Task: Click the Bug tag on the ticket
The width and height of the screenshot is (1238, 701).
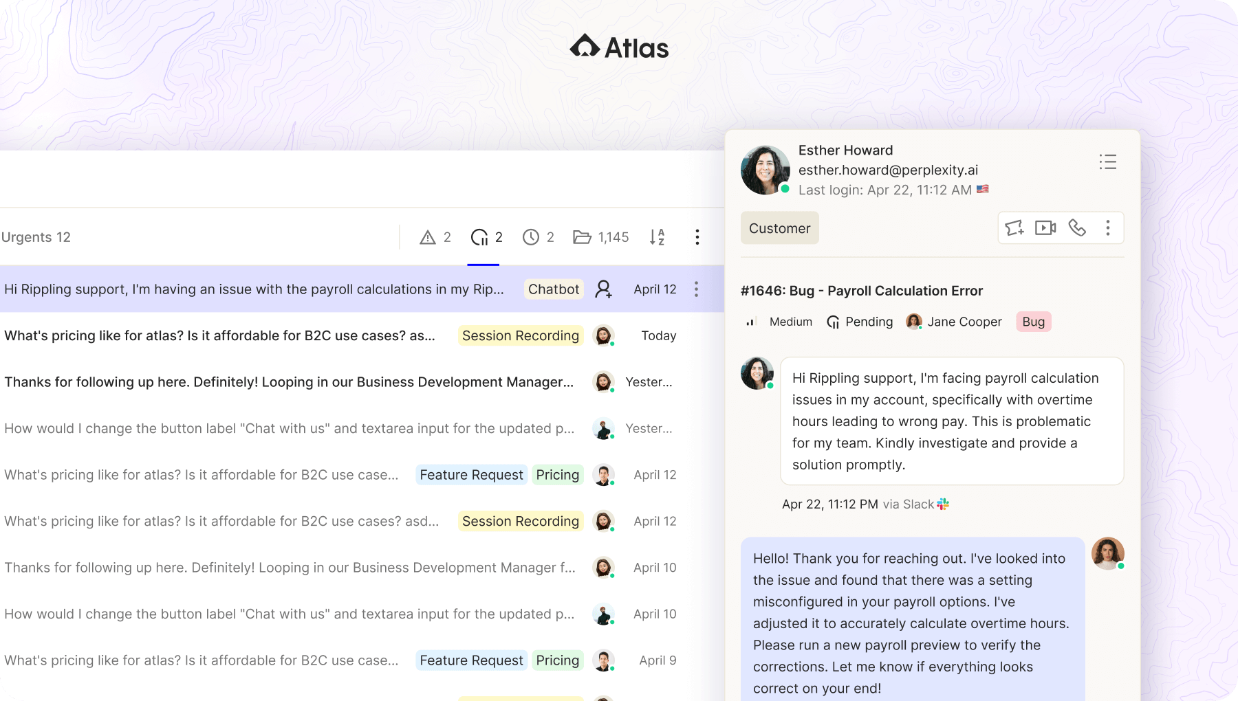Action: click(1033, 322)
